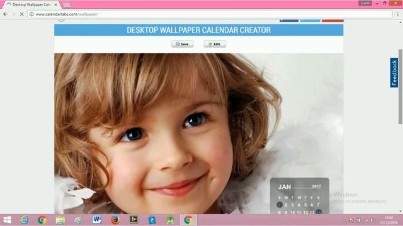Click the wallpaper preview image of the child
Viewport: 403px width, 226px height.
[x=199, y=133]
